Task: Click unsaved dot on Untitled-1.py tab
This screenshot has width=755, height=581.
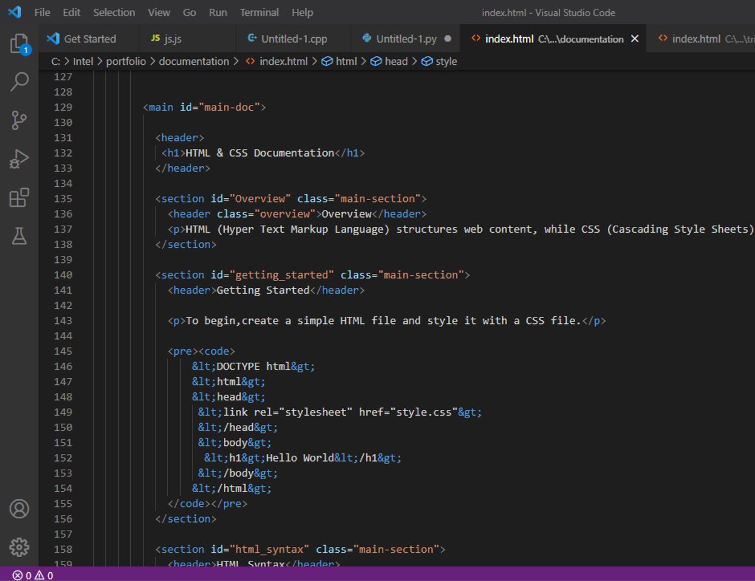Action: pos(448,38)
